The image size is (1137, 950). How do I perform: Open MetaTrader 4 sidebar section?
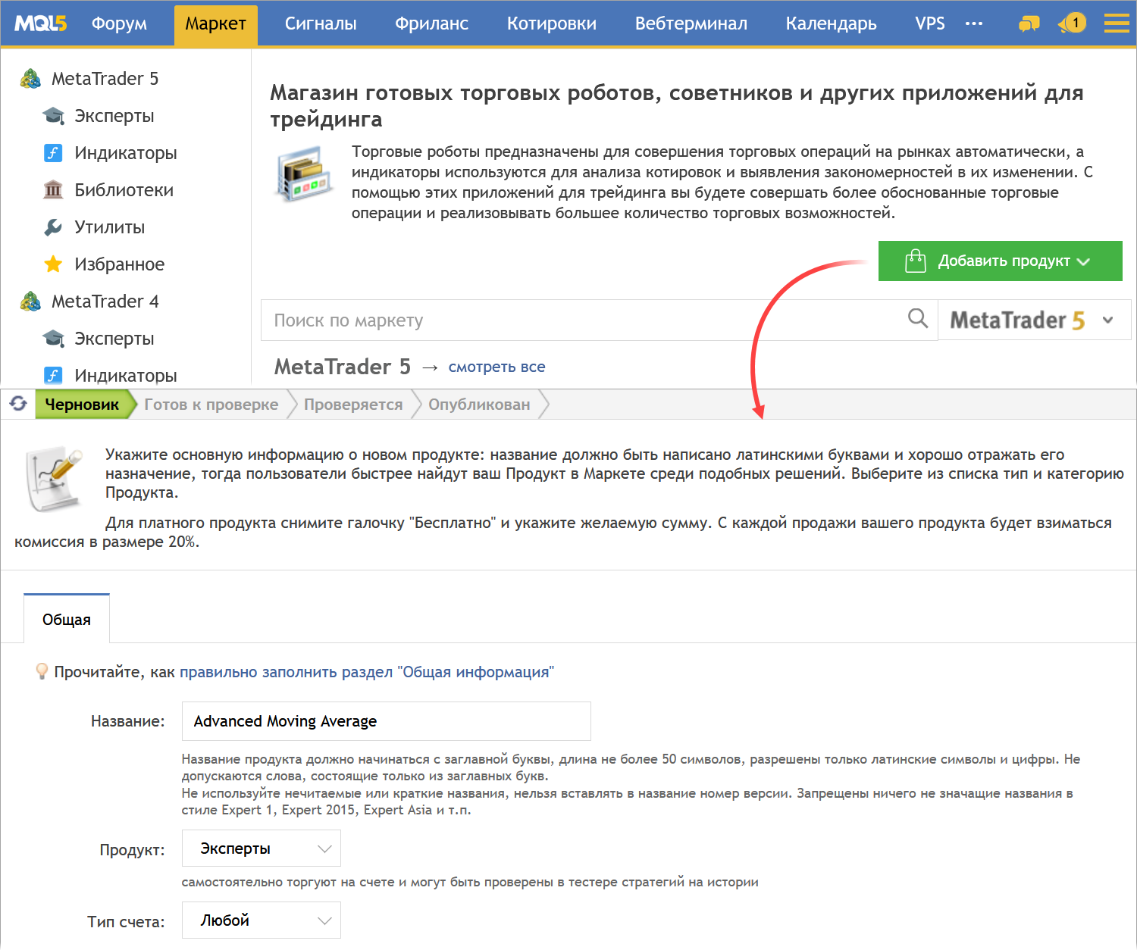pos(105,302)
